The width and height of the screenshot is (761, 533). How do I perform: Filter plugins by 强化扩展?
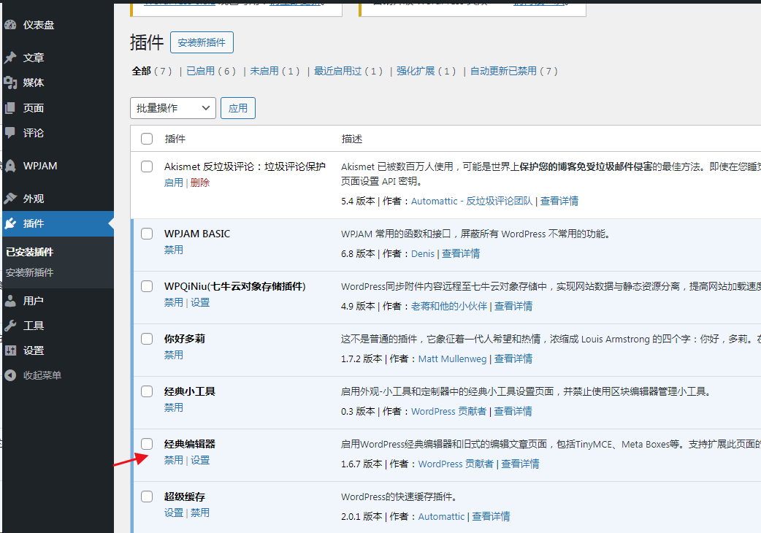click(x=416, y=72)
